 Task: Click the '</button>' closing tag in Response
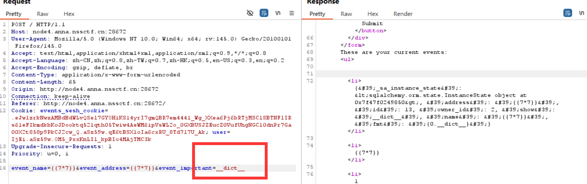coord(371,31)
